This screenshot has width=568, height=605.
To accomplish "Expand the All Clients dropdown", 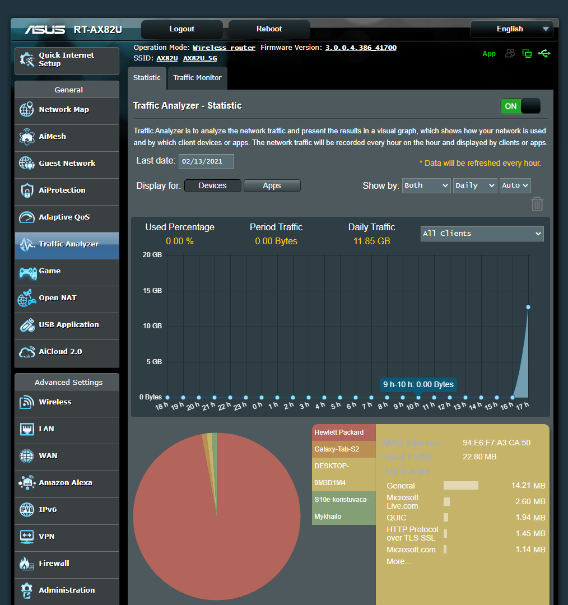I will tap(482, 234).
